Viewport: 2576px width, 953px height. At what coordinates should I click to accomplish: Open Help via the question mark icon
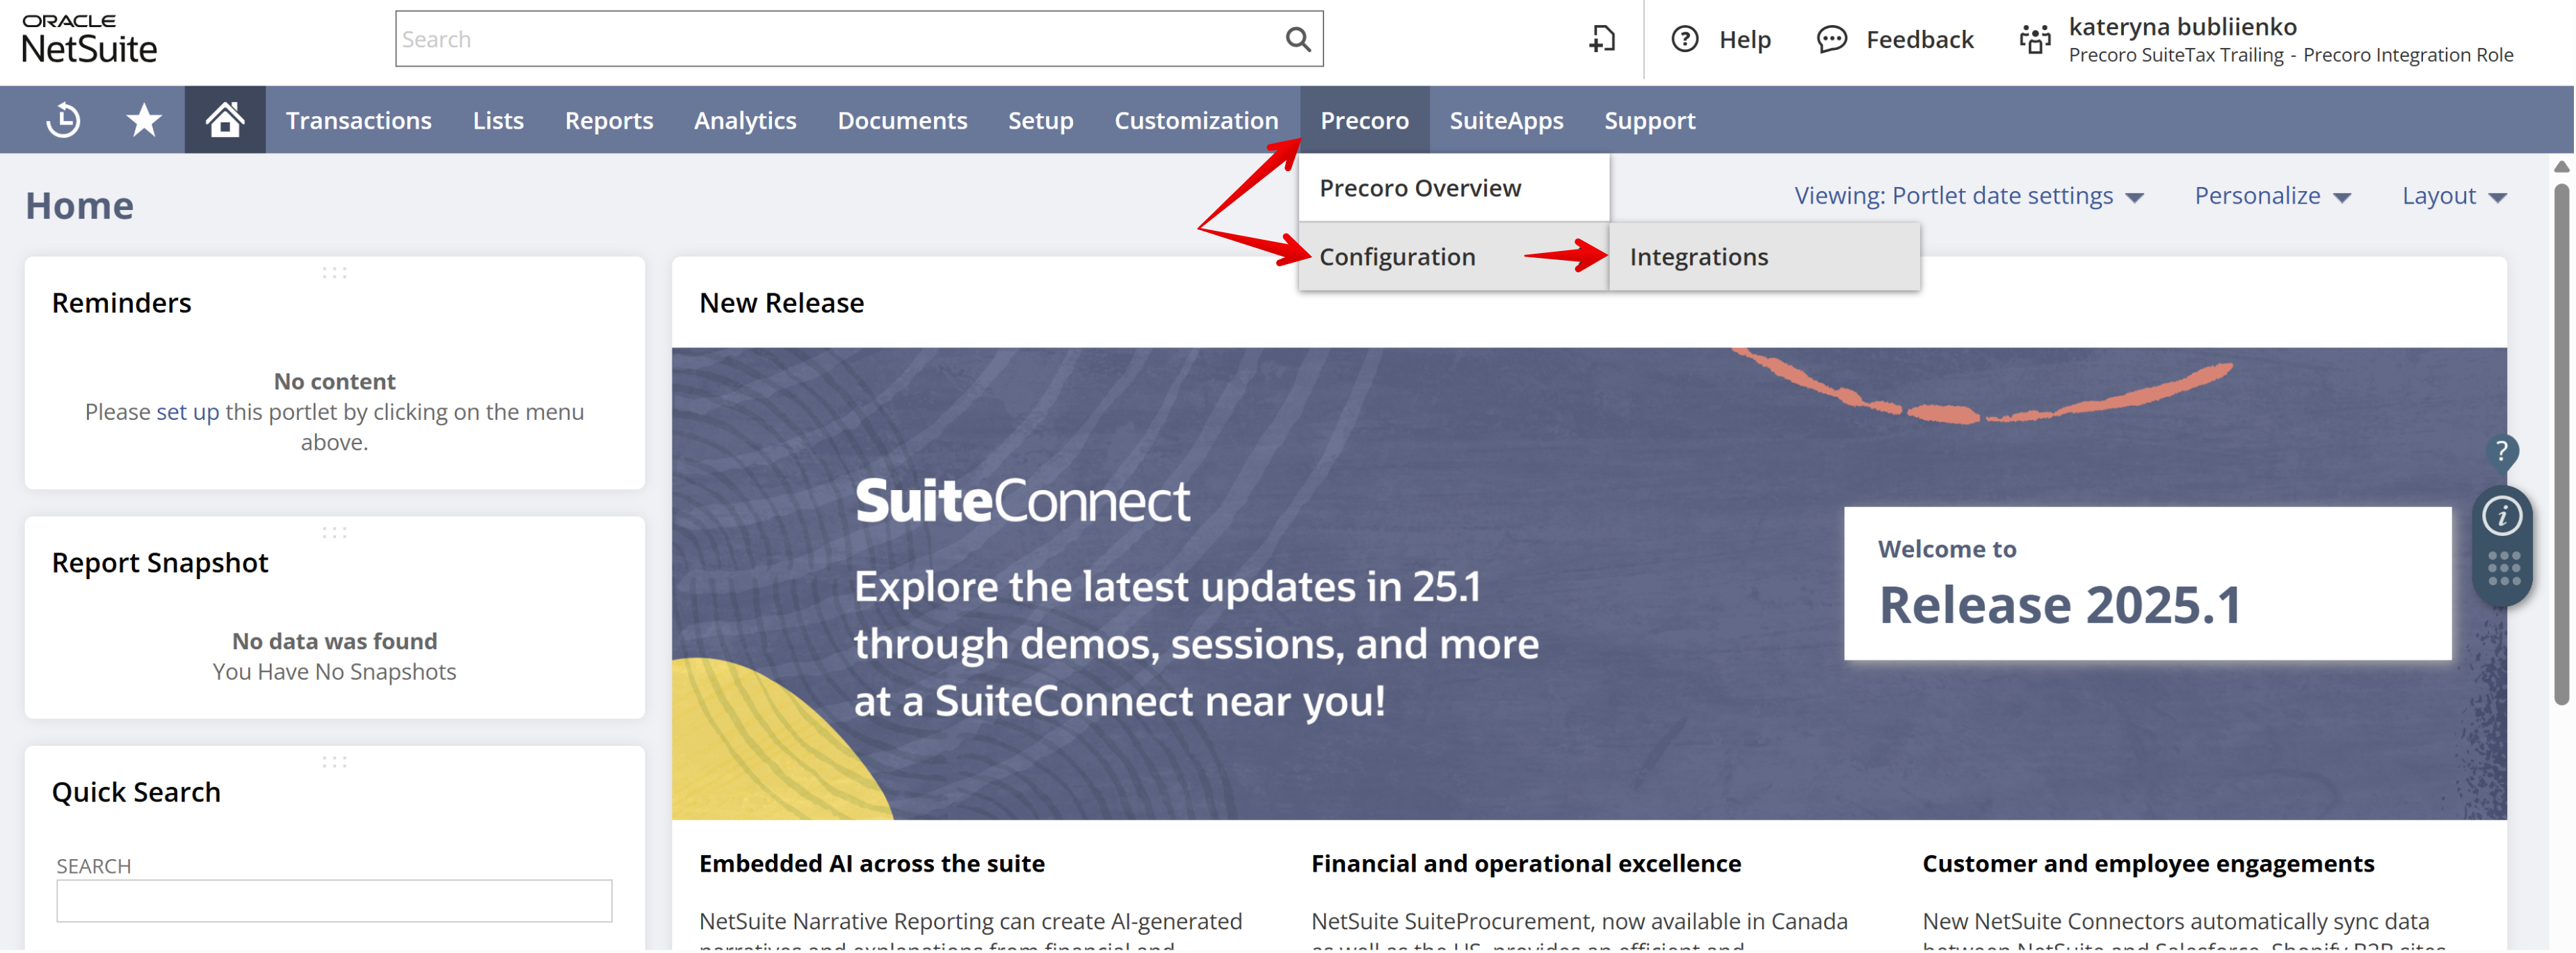(x=1684, y=39)
